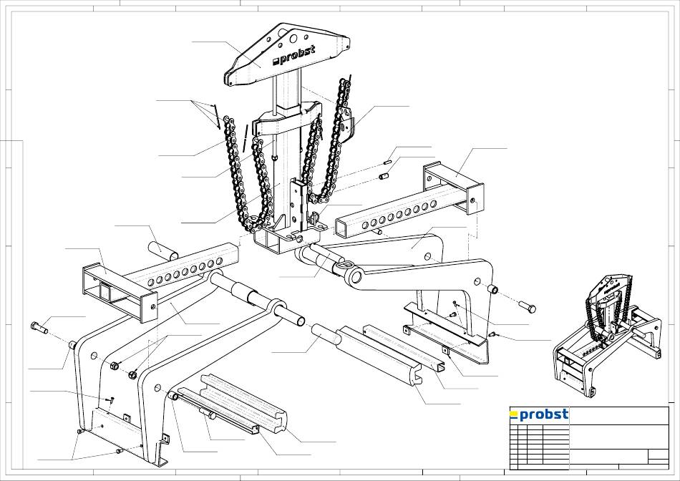The width and height of the screenshot is (680, 481).
Task: Click the probst lettering on the top lifting plate
Action: [293, 56]
